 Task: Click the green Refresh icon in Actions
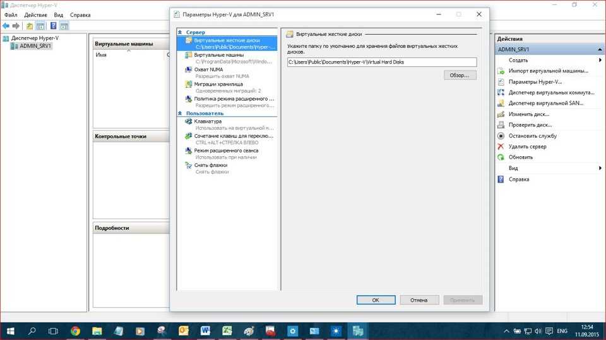(x=501, y=157)
